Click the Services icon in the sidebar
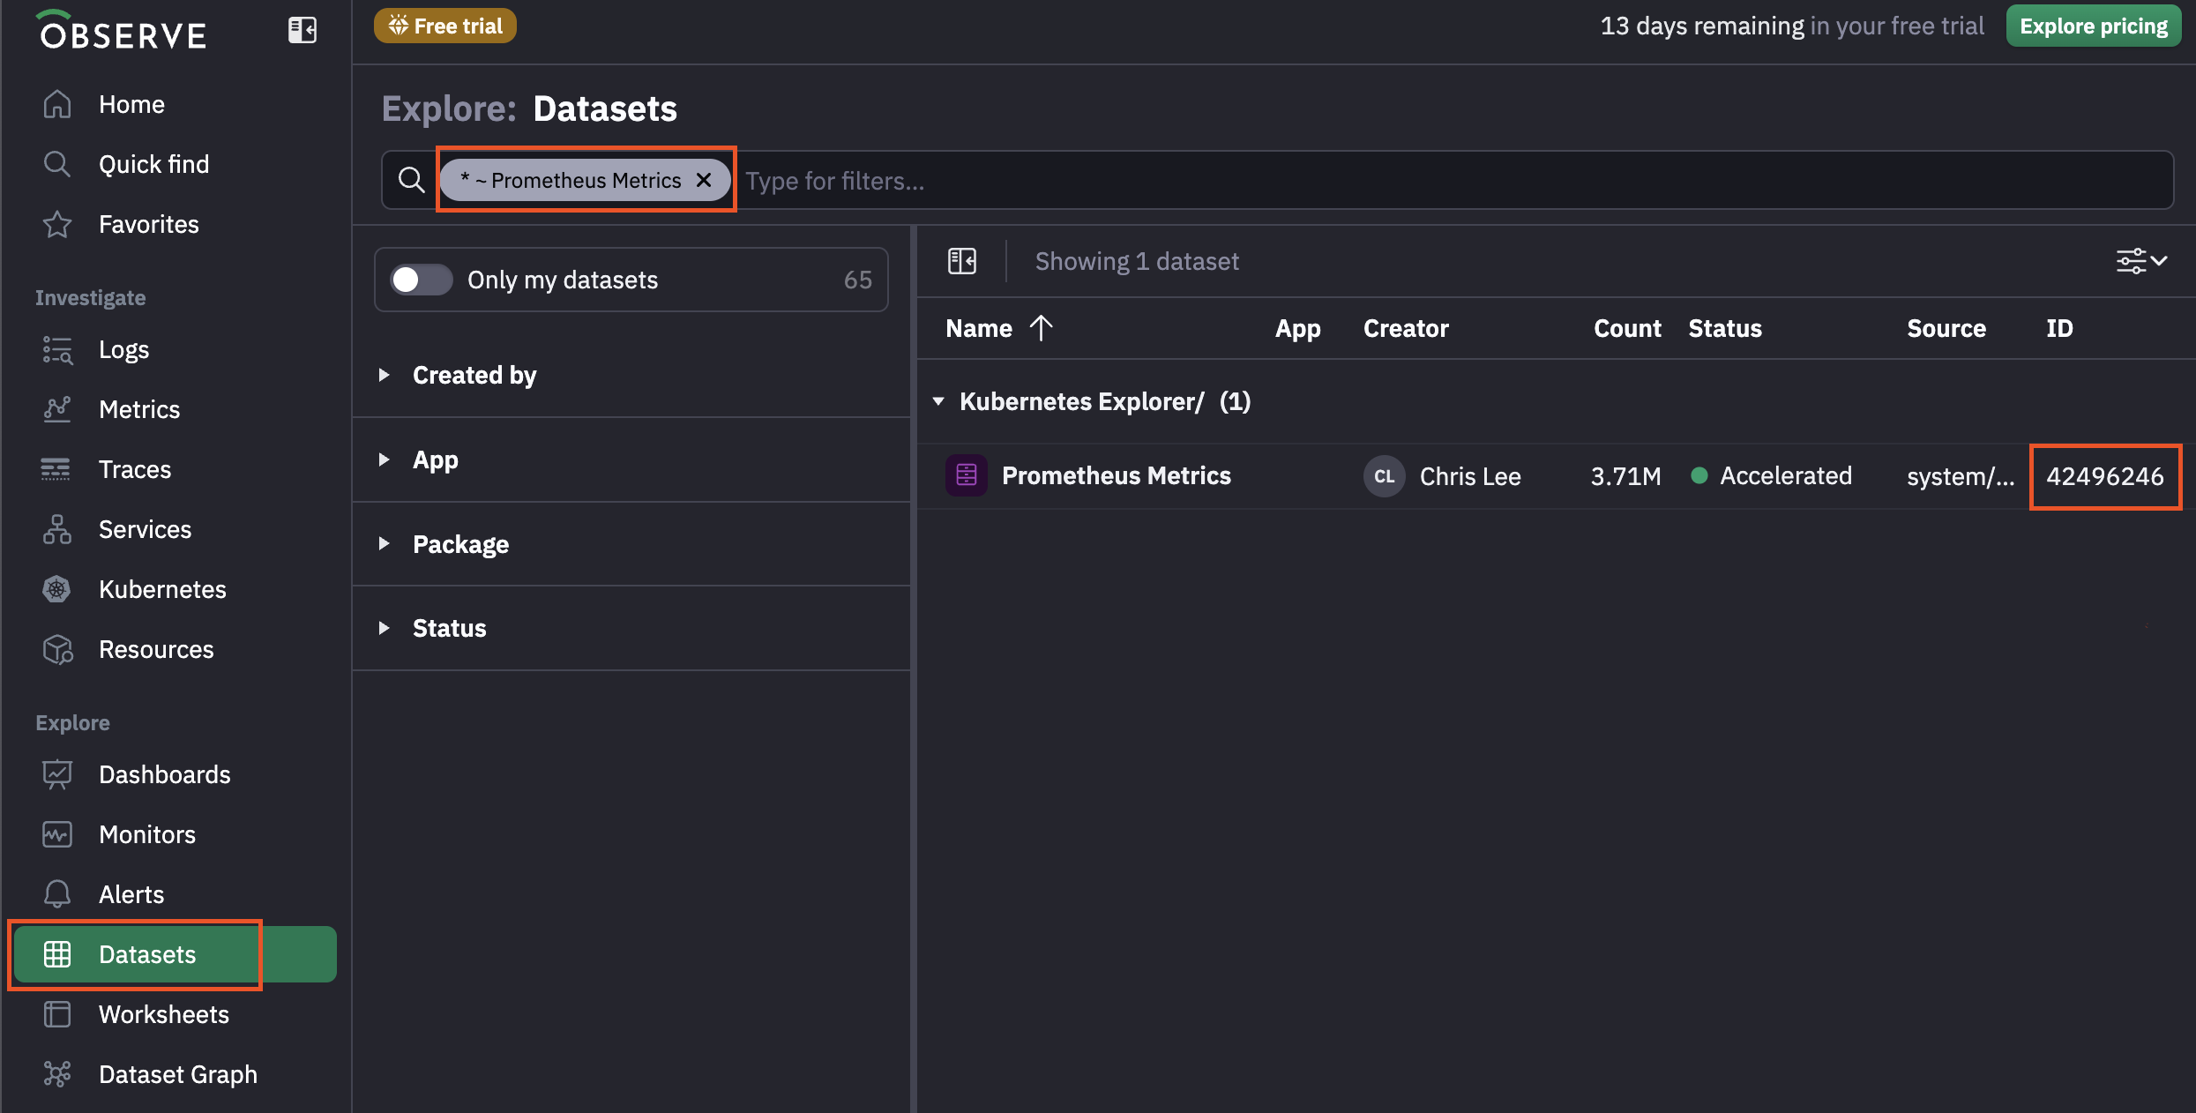Viewport: 2196px width, 1113px height. (x=57, y=529)
